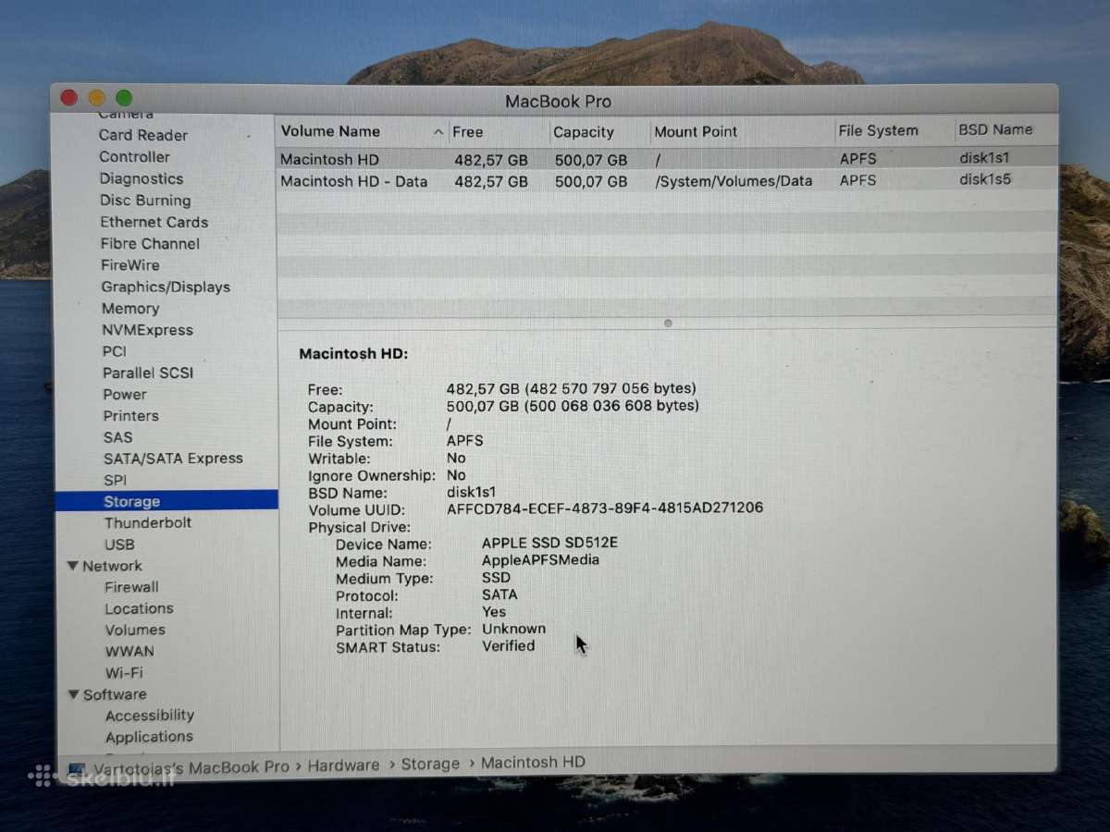1110x832 pixels.
Task: Select FireWire in the sidebar
Action: point(130,265)
